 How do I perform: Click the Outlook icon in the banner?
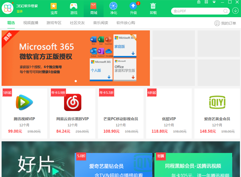click(x=94, y=51)
